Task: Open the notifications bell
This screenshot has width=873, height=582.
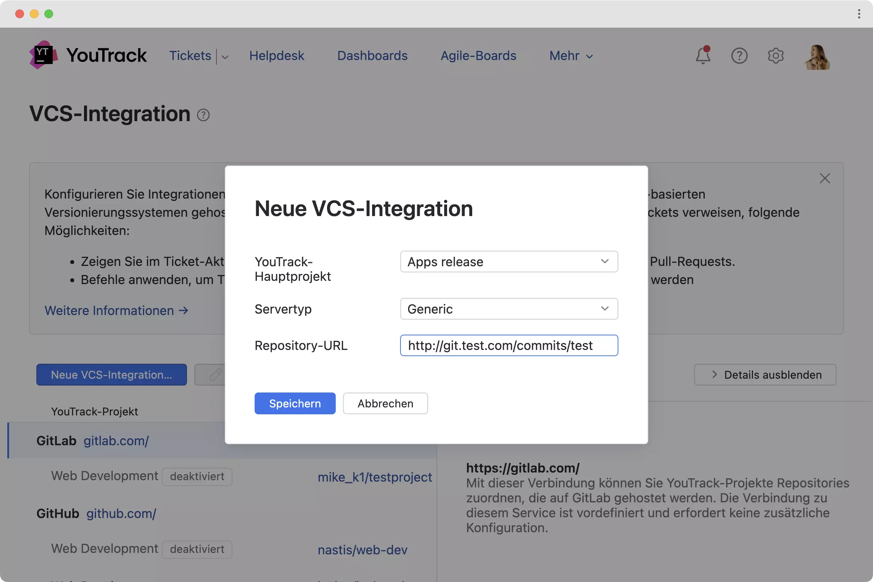Action: 703,56
